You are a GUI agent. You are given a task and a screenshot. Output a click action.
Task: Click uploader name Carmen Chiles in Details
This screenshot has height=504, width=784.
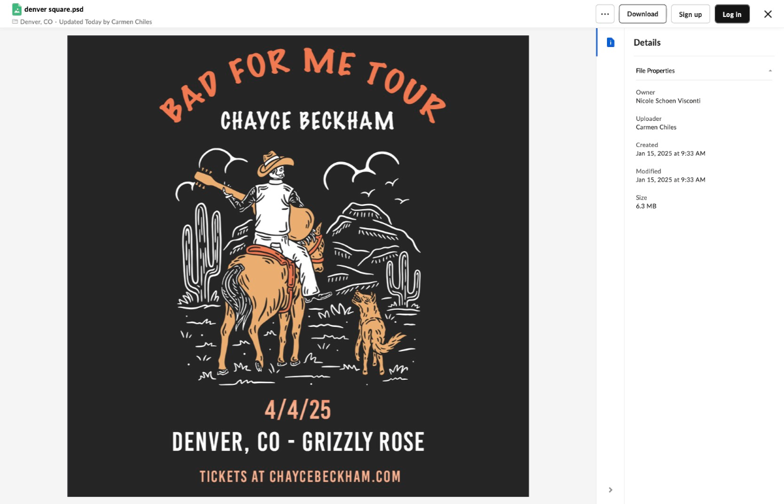pos(656,127)
